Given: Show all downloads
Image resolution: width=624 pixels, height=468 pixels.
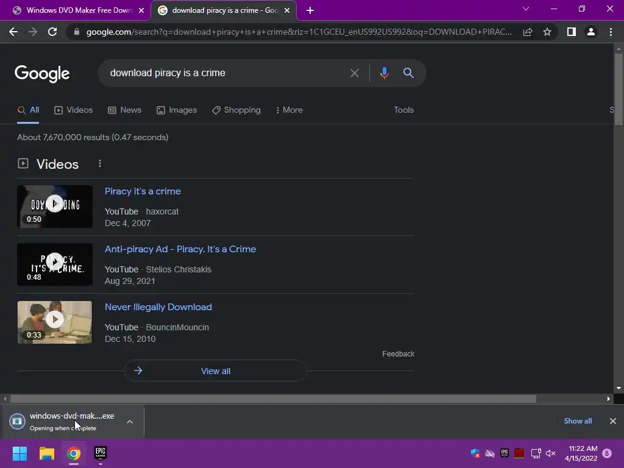Looking at the screenshot, I should coord(578,421).
